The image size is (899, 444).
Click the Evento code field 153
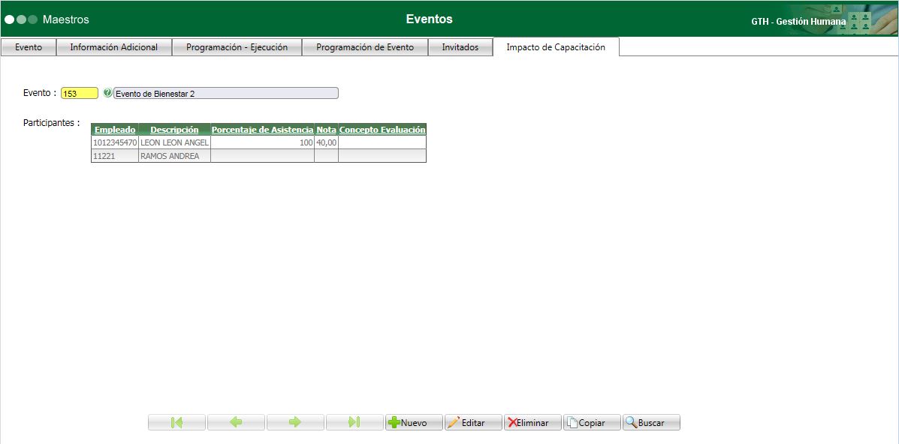[80, 94]
